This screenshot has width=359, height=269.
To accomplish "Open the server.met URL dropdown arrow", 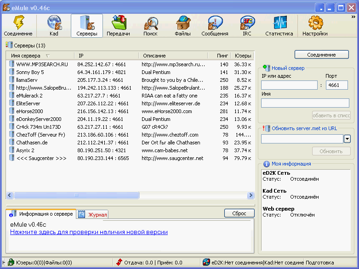I will point(348,139).
